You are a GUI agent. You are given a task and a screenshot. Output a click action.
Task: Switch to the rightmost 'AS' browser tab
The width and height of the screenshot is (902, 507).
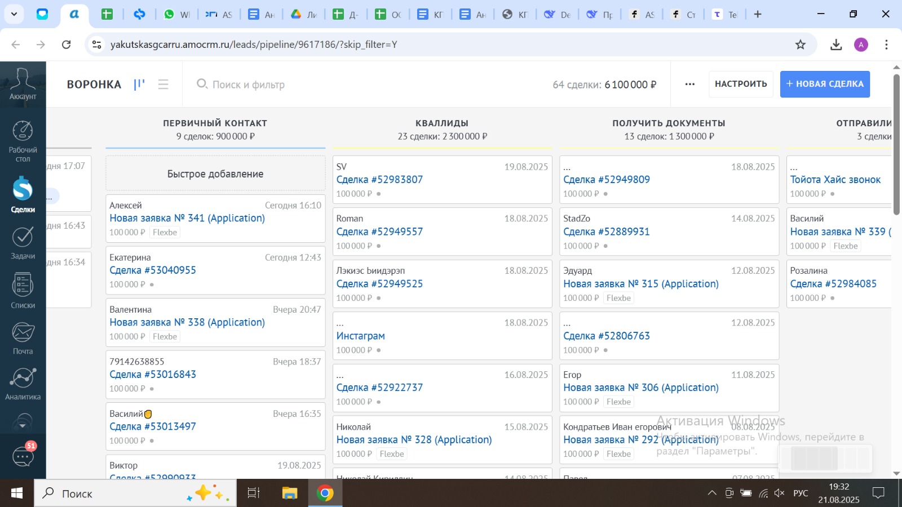click(x=643, y=14)
